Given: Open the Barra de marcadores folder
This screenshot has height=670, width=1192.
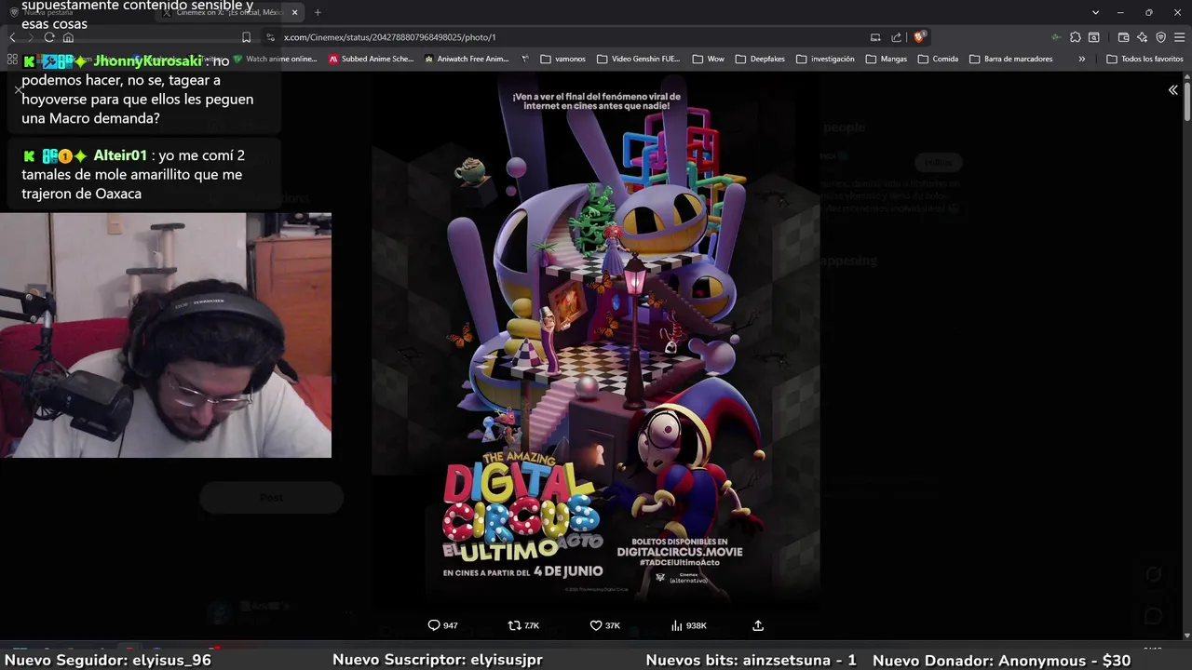Looking at the screenshot, I should click(1010, 59).
